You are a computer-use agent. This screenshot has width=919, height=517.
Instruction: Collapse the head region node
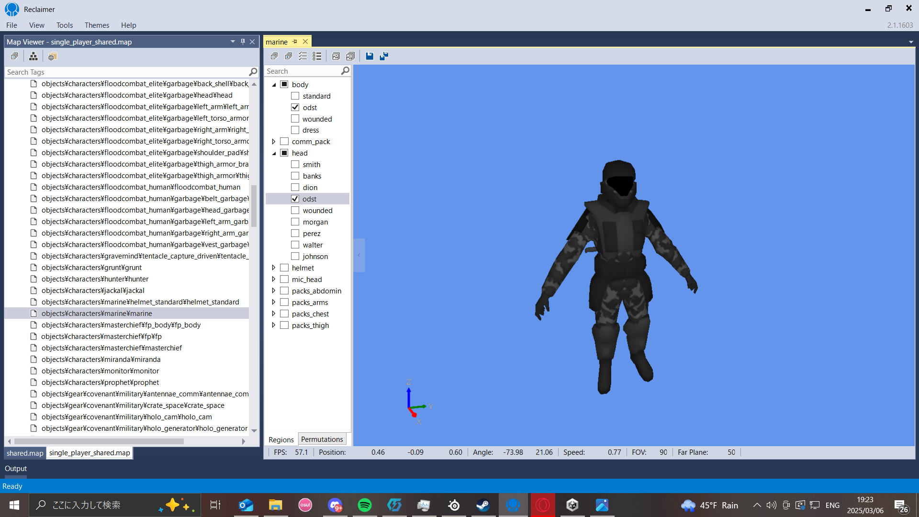coord(274,153)
